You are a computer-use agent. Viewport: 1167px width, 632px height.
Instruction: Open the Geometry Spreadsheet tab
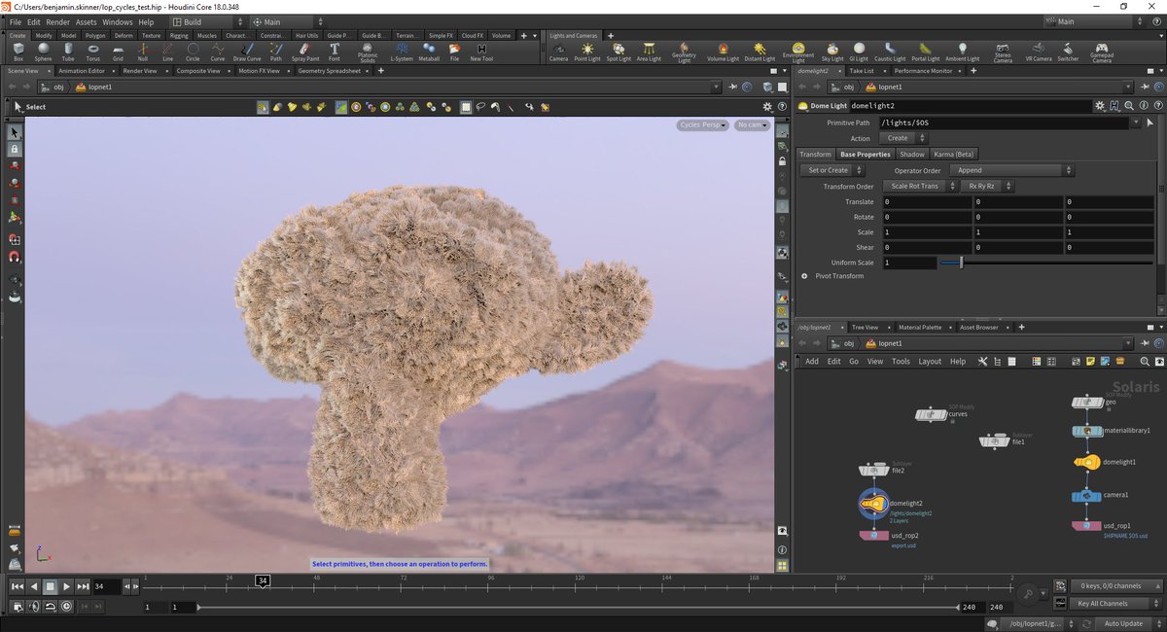click(x=328, y=71)
